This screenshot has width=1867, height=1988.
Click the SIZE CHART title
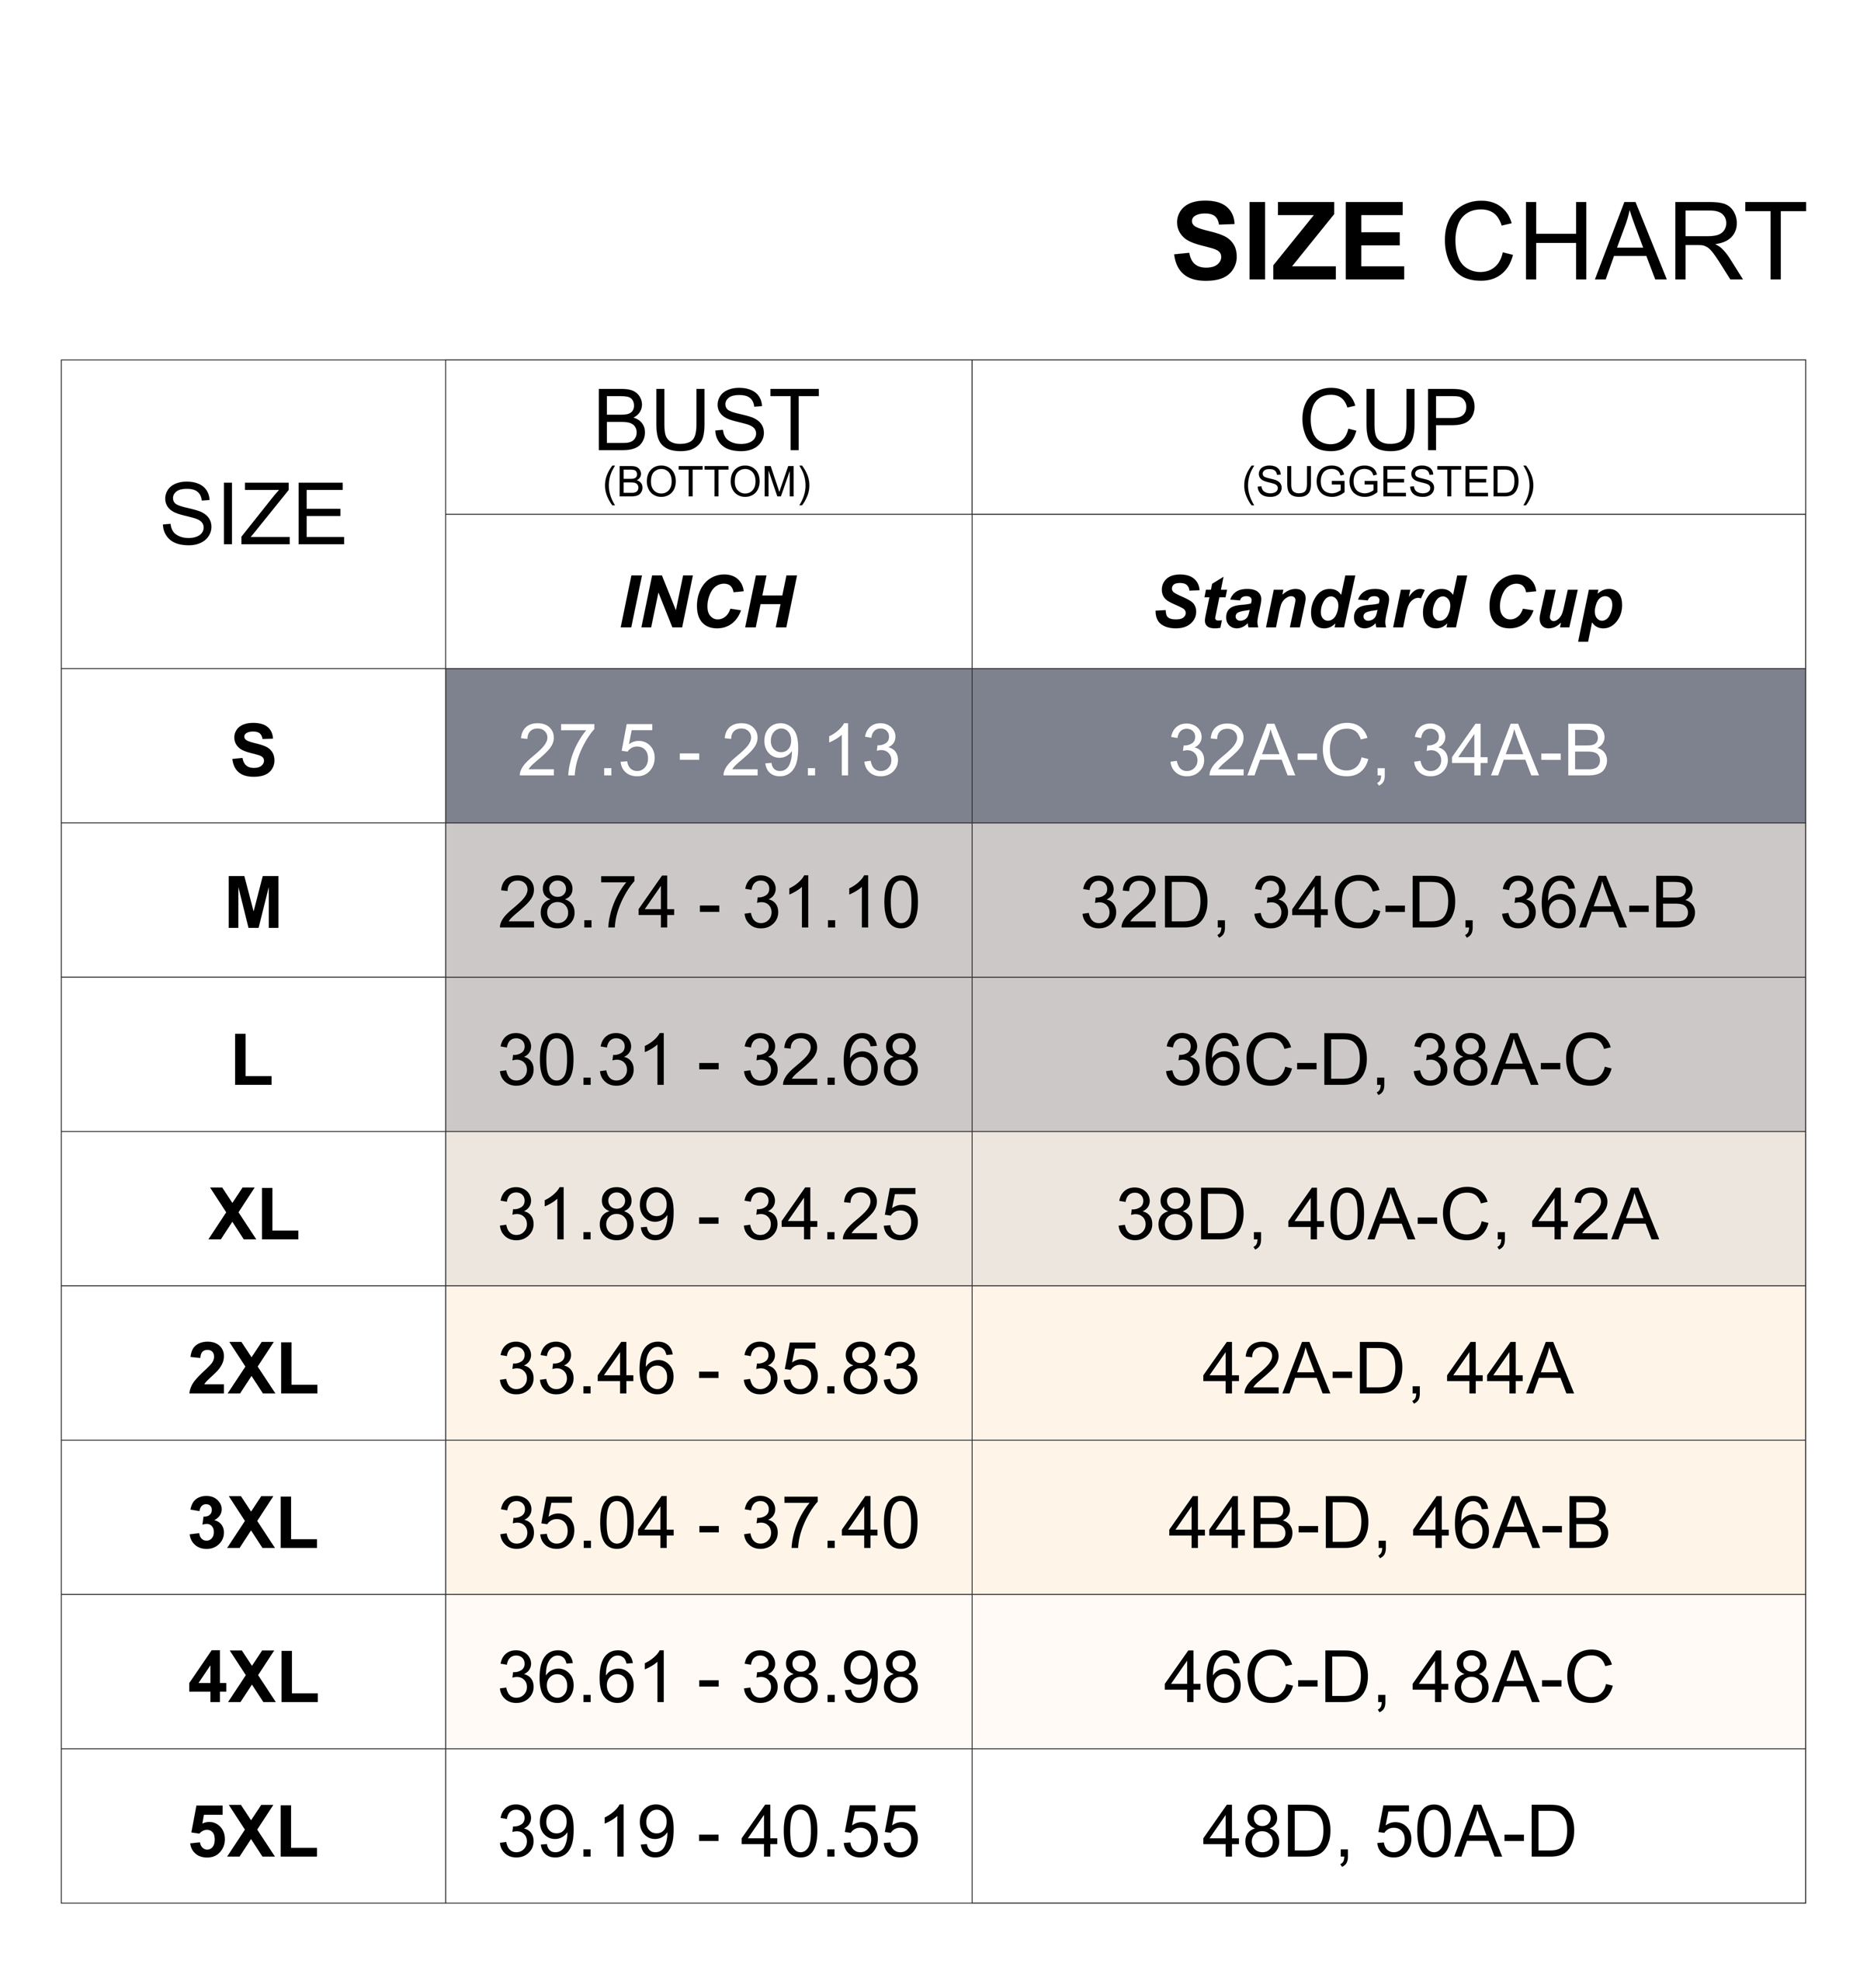tap(1487, 243)
